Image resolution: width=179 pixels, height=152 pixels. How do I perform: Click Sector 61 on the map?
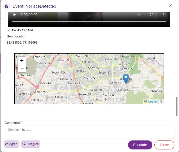click(x=116, y=83)
